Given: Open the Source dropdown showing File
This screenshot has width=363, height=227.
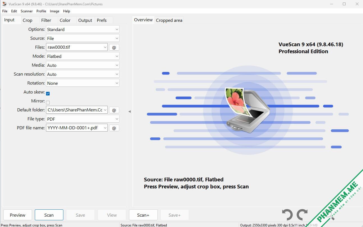Looking at the screenshot, I should click(x=82, y=38).
